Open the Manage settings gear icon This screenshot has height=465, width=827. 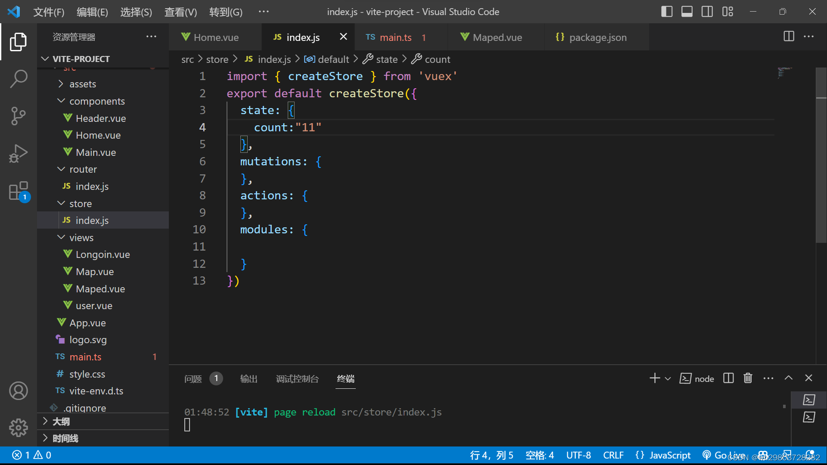point(18,428)
